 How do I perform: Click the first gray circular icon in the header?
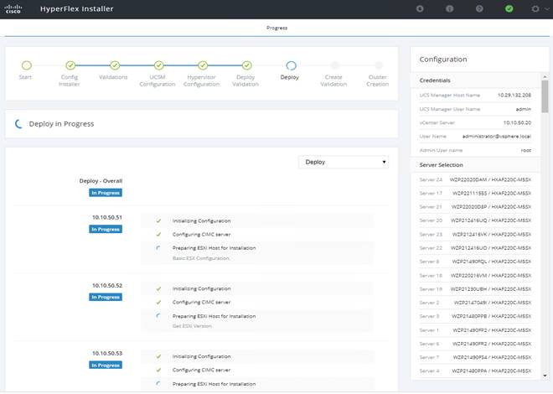420,9
